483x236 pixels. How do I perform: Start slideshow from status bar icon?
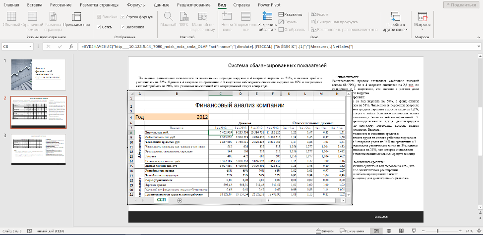(x=414, y=231)
